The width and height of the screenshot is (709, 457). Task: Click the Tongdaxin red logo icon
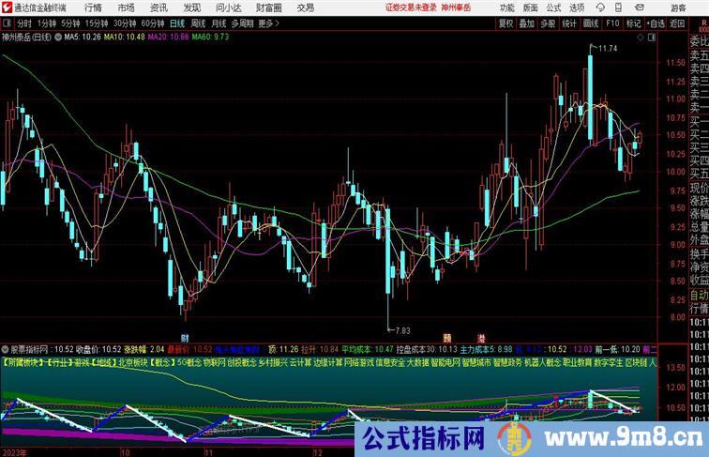(7, 7)
